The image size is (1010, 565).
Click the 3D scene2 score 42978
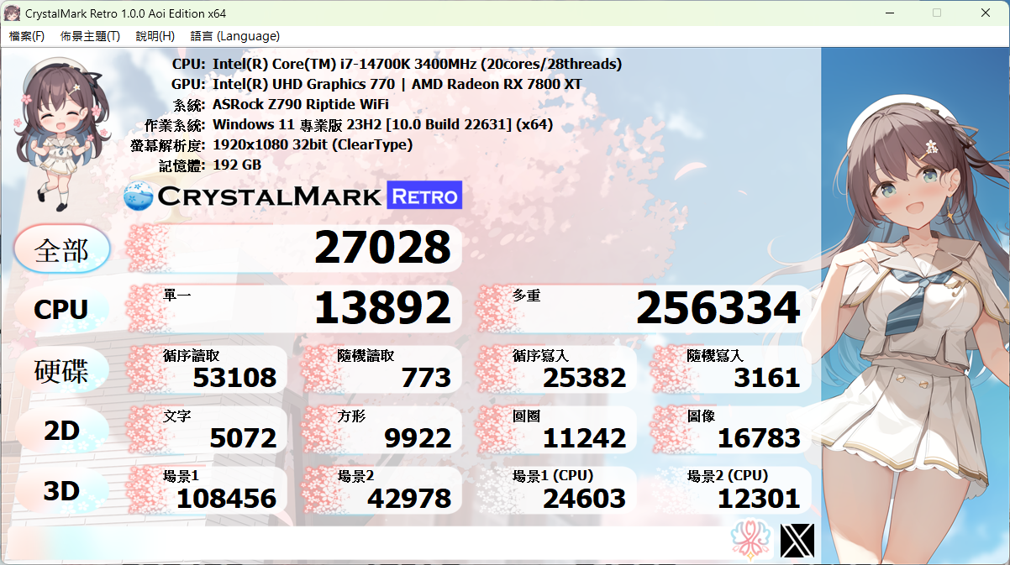click(x=409, y=498)
